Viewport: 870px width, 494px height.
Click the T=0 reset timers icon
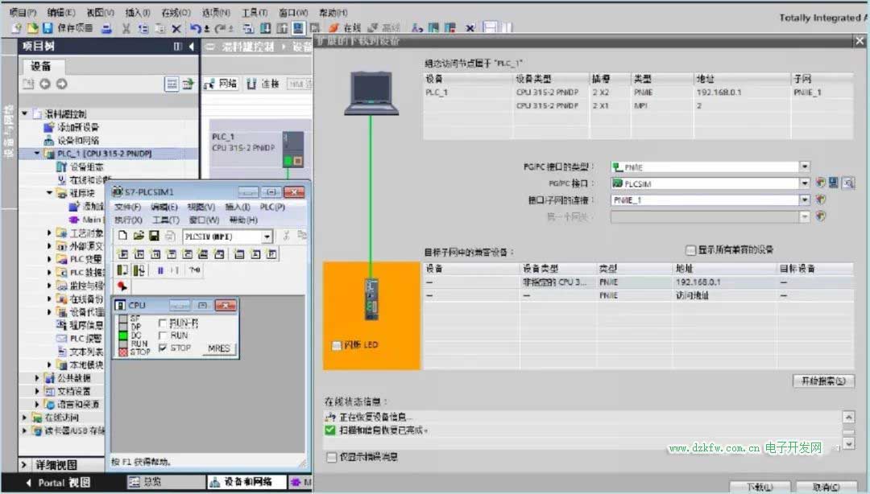[x=194, y=270]
